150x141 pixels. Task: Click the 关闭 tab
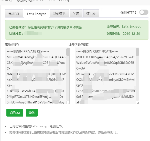[x=76, y=13]
